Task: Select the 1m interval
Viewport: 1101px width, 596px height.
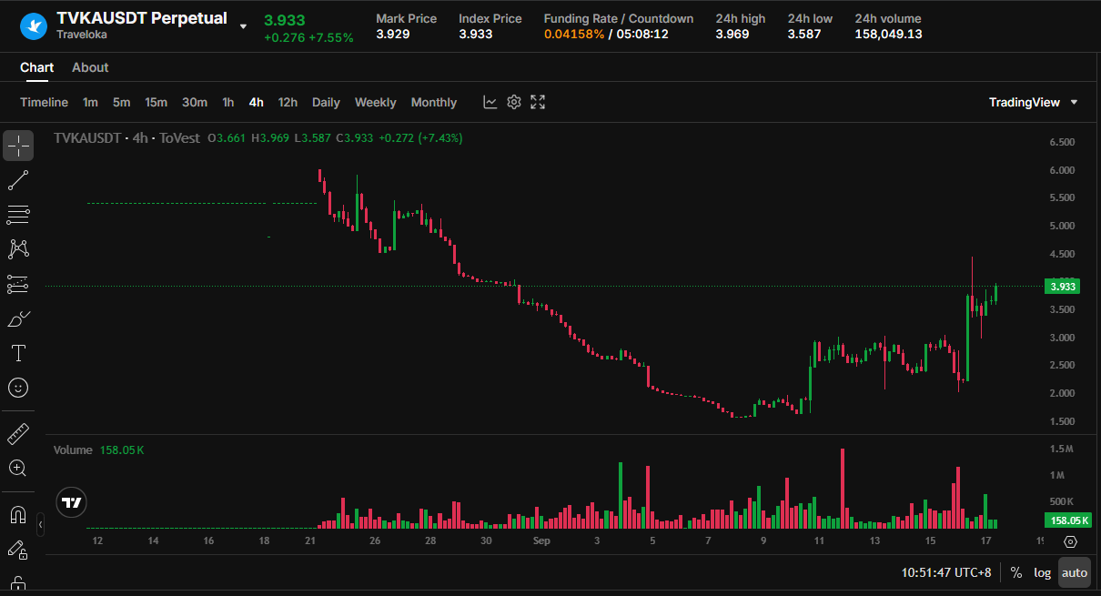Action: [90, 102]
